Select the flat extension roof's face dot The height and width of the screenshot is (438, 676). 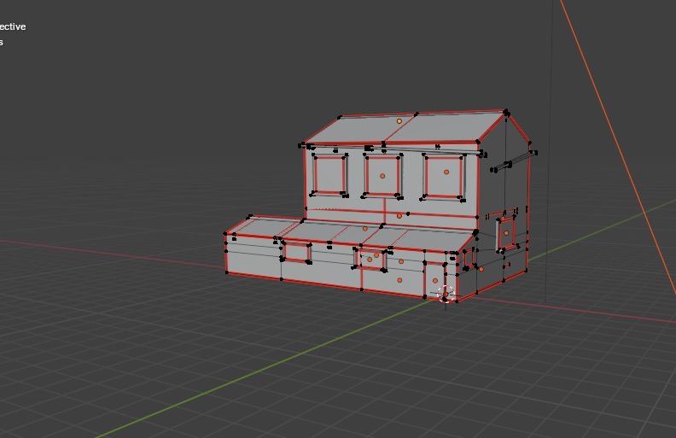click(x=364, y=229)
